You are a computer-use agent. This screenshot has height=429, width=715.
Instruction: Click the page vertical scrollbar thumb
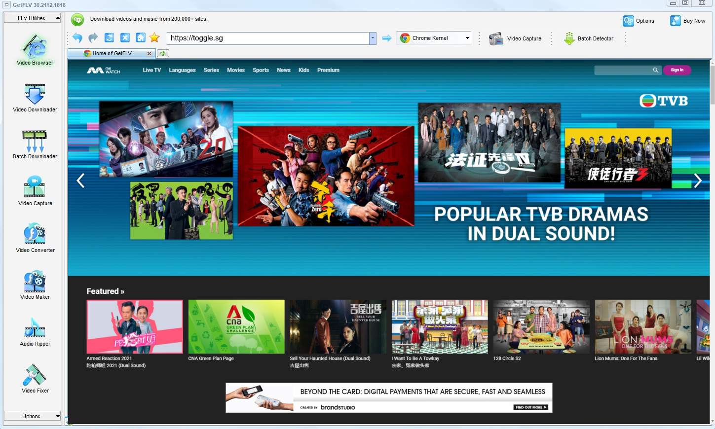point(712,85)
